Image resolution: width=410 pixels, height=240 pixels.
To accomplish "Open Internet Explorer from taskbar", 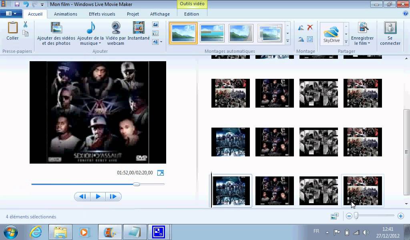I will (x=36, y=232).
